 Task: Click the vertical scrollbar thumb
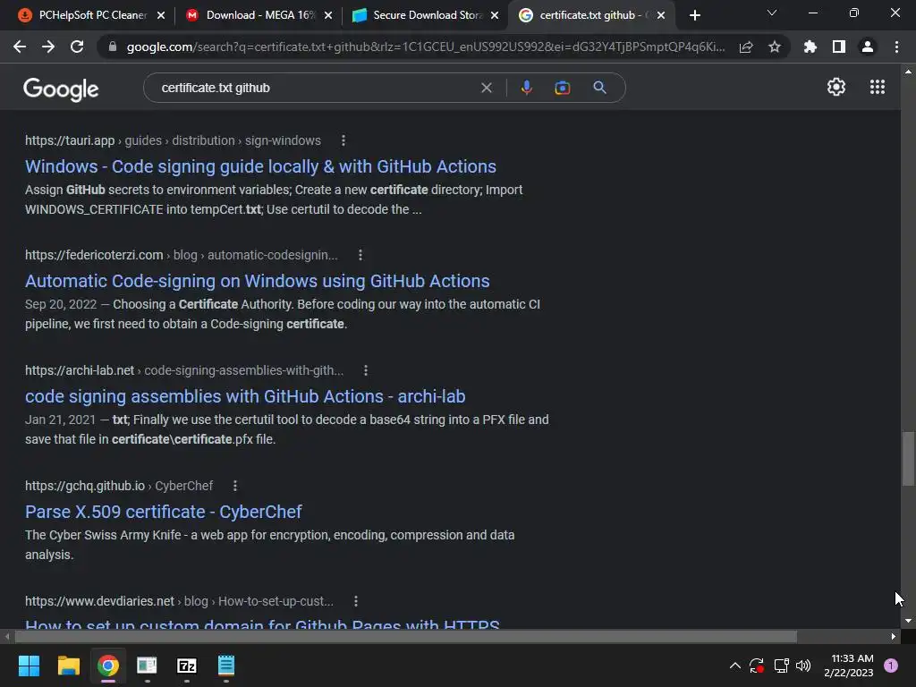[908, 459]
